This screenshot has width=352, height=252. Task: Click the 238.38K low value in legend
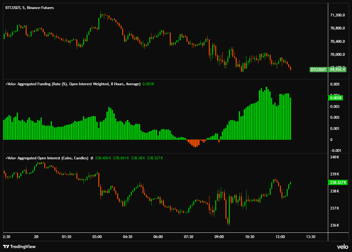tap(138, 158)
